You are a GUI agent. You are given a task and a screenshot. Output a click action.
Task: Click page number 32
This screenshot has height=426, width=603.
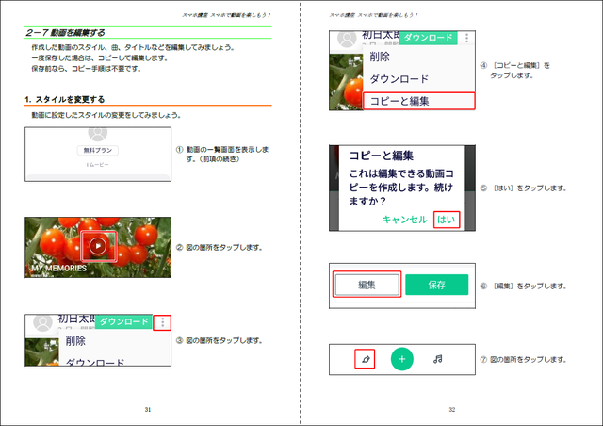(x=452, y=409)
